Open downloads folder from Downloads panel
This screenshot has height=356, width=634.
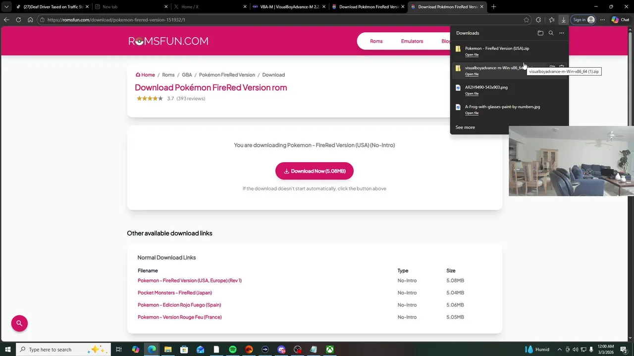click(540, 33)
